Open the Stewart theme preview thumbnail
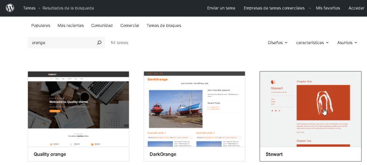Viewport: 367px width, 165px height. pos(311,109)
